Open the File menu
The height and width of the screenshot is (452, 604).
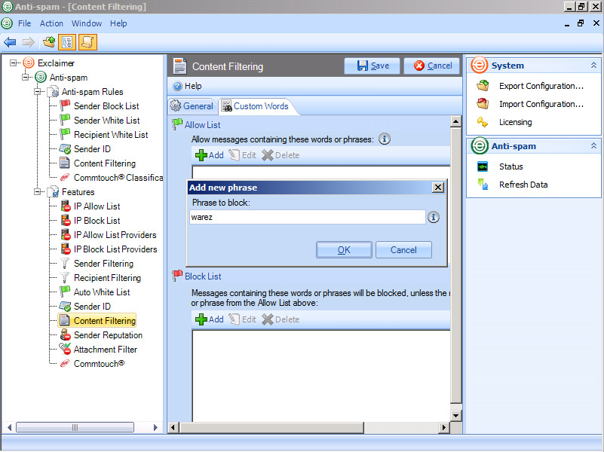(24, 23)
